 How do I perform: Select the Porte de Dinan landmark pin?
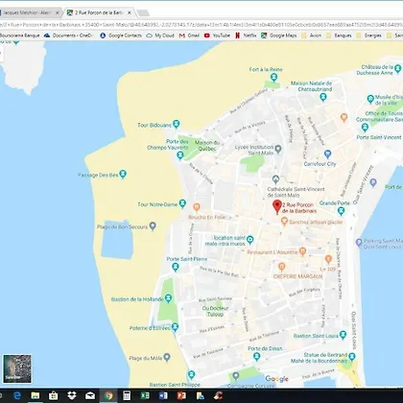[x=256, y=357]
